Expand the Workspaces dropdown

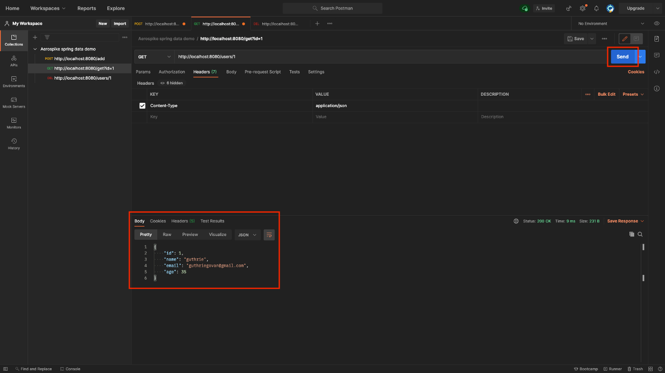48,8
